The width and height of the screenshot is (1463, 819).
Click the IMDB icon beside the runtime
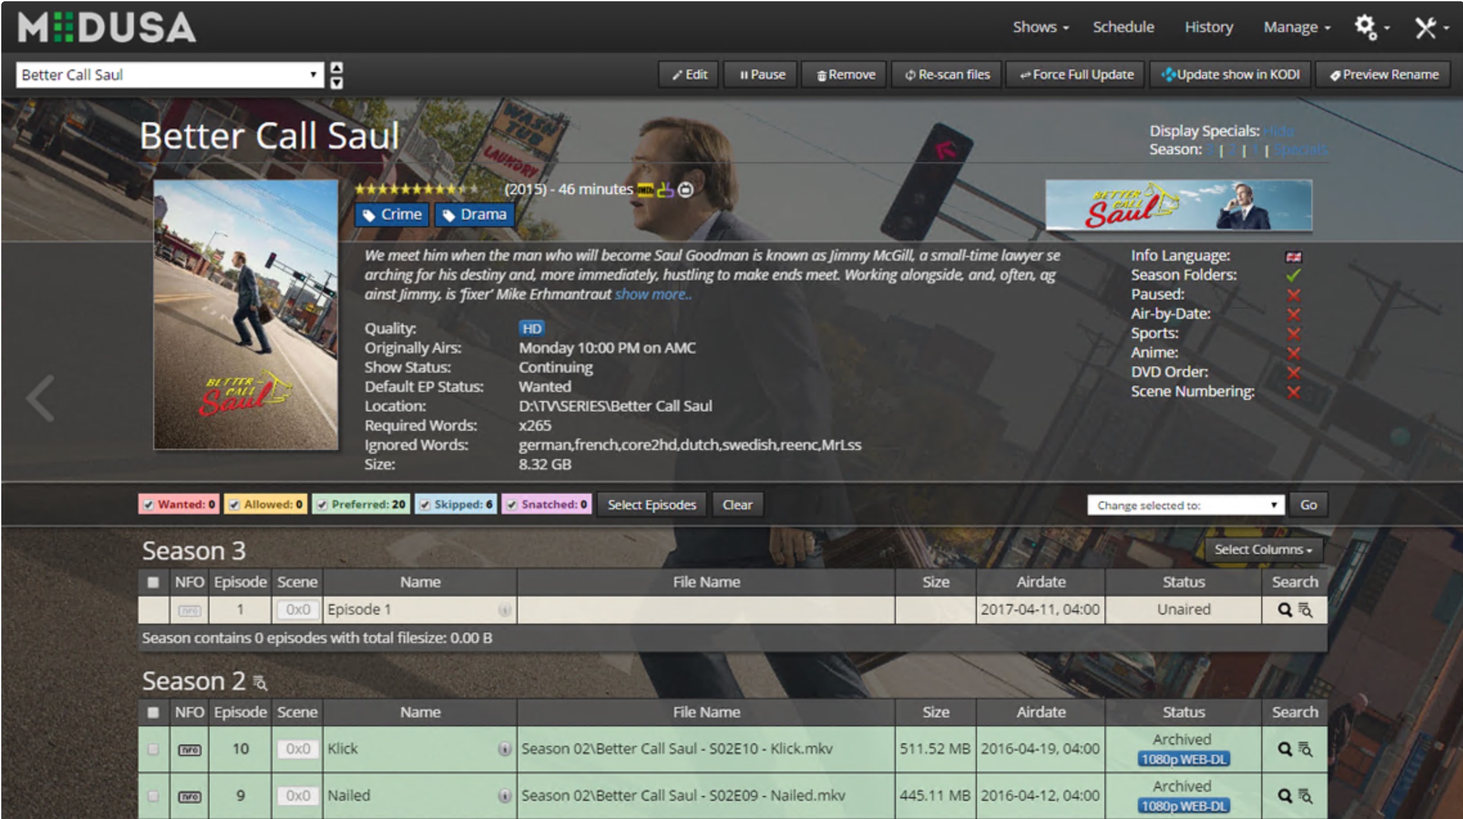(x=645, y=190)
